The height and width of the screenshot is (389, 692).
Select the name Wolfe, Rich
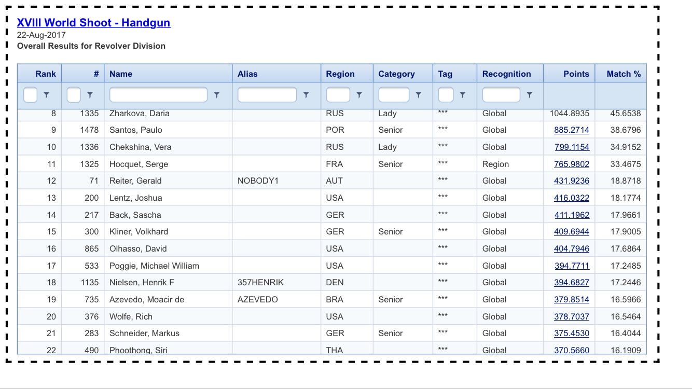click(131, 317)
